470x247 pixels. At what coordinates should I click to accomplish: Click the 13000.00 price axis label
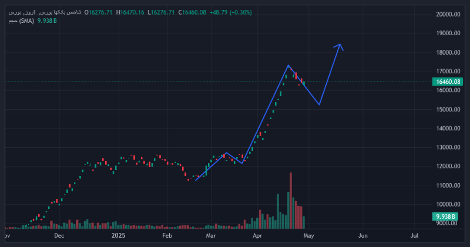[448, 147]
